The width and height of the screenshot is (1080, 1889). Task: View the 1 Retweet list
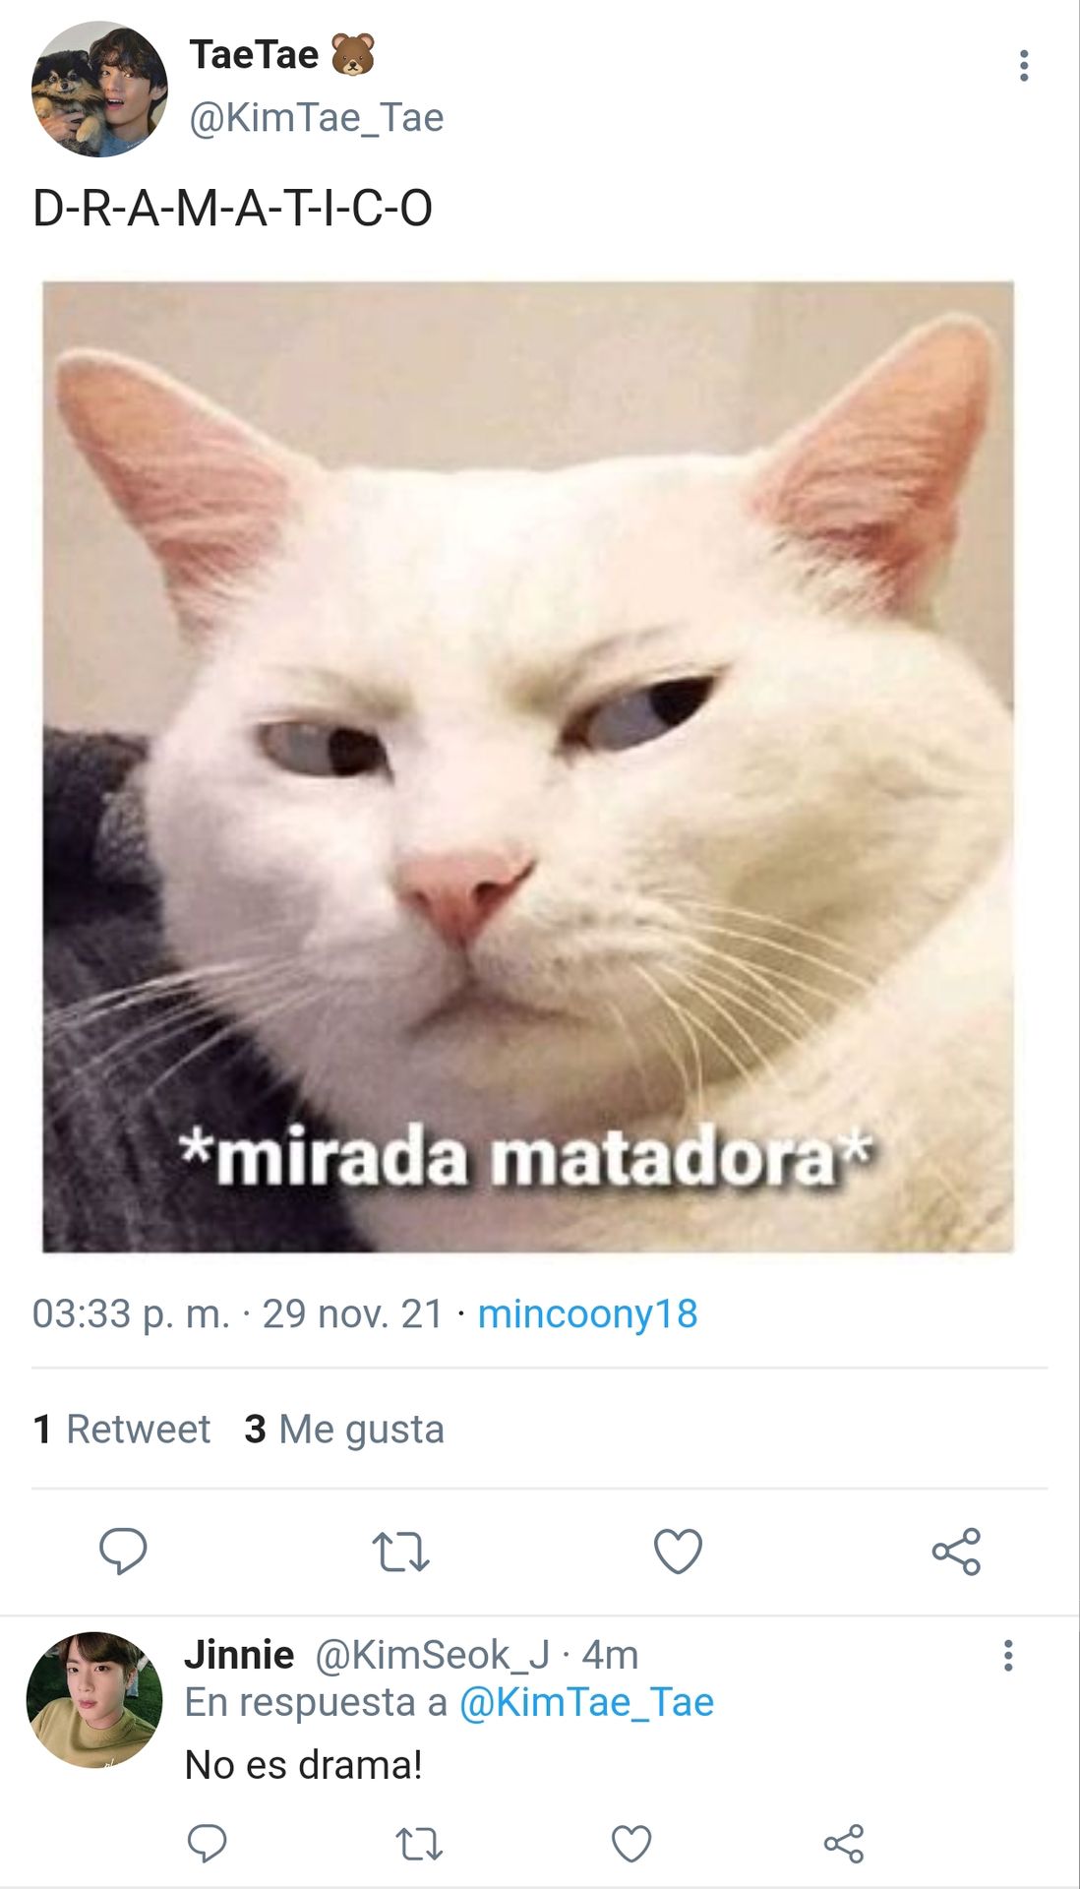pyautogui.click(x=122, y=1429)
